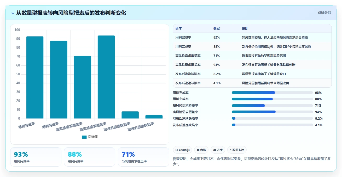342x177 pixels.
Task: Click the shortest chart bar at 4.1
Action: click(154, 117)
